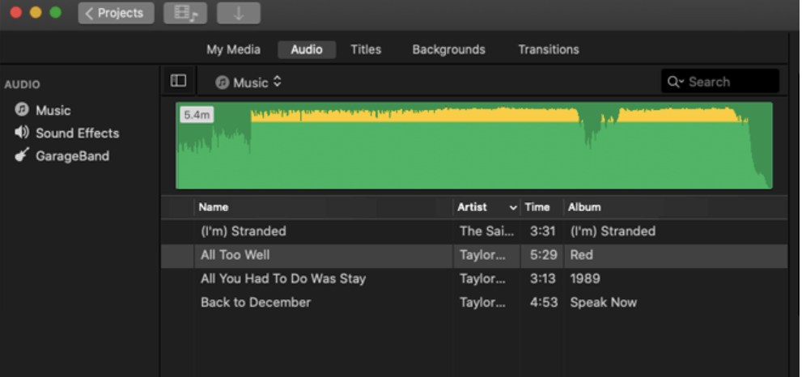802x377 pixels.
Task: Open the Backgrounds tab
Action: 448,49
